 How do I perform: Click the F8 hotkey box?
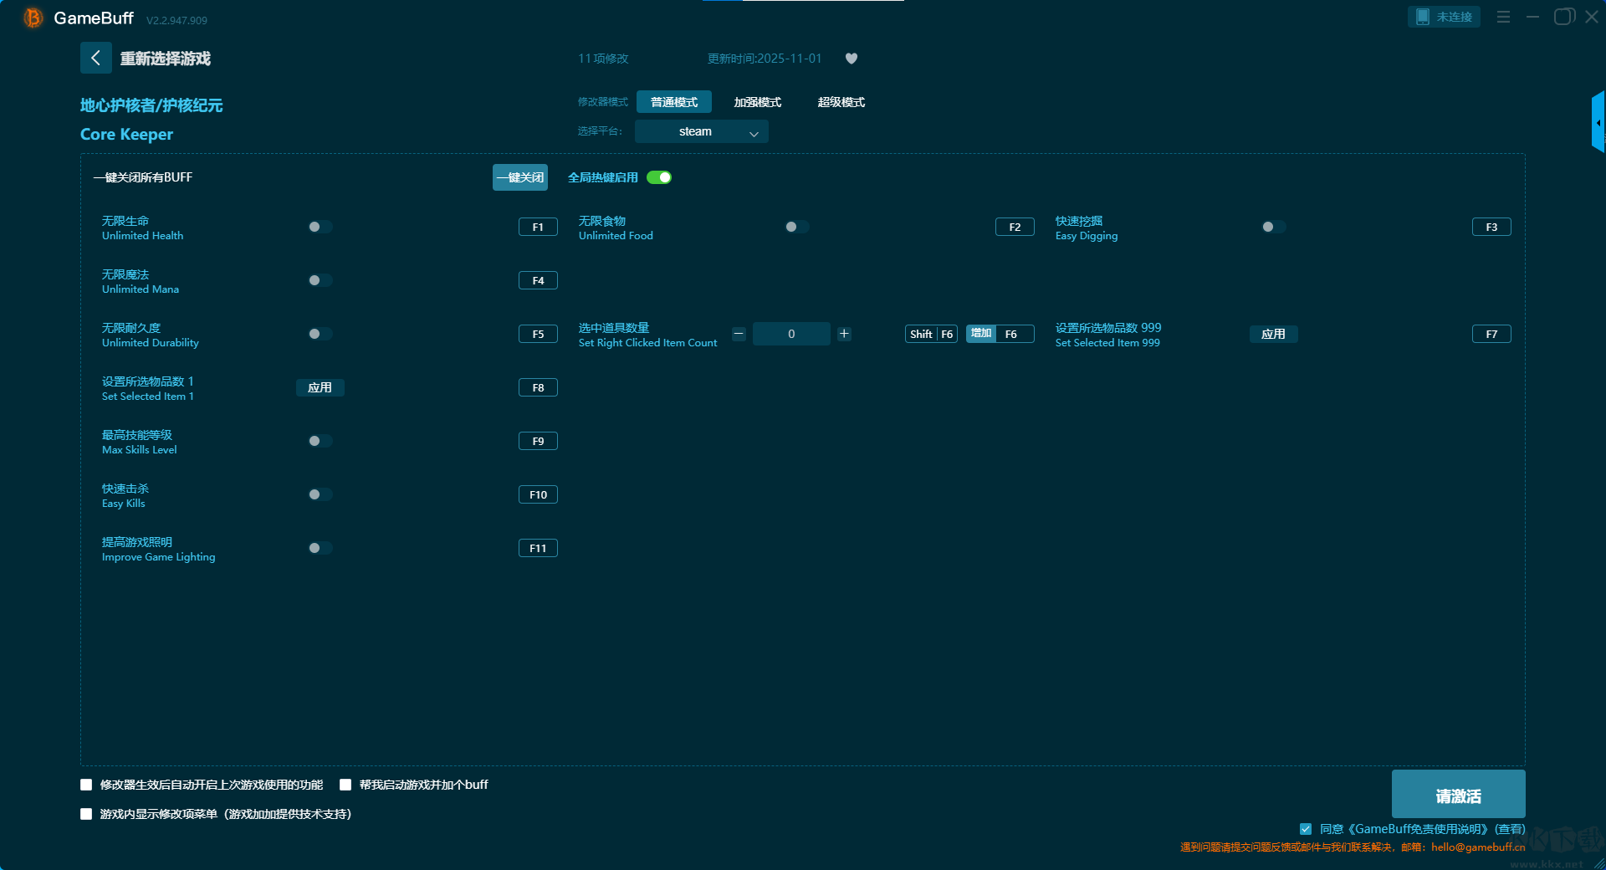click(538, 387)
